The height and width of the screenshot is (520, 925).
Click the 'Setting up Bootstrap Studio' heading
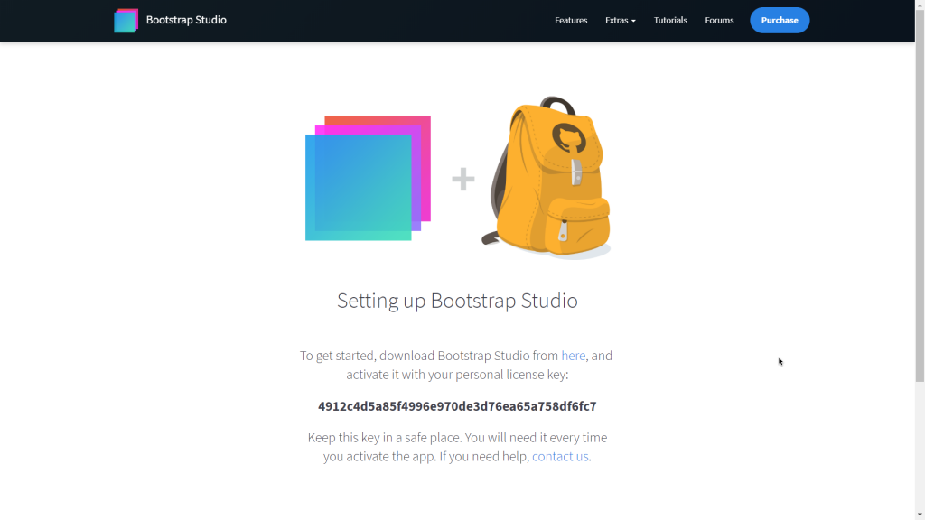(457, 301)
